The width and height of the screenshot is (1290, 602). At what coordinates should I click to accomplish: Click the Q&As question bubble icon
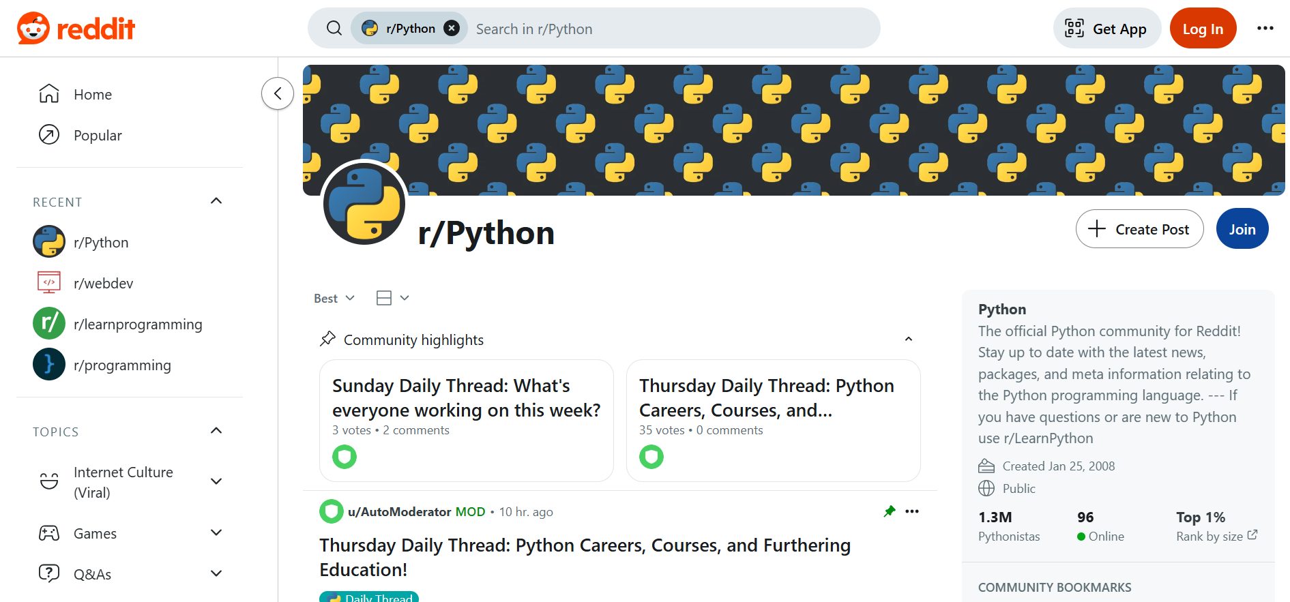[49, 573]
